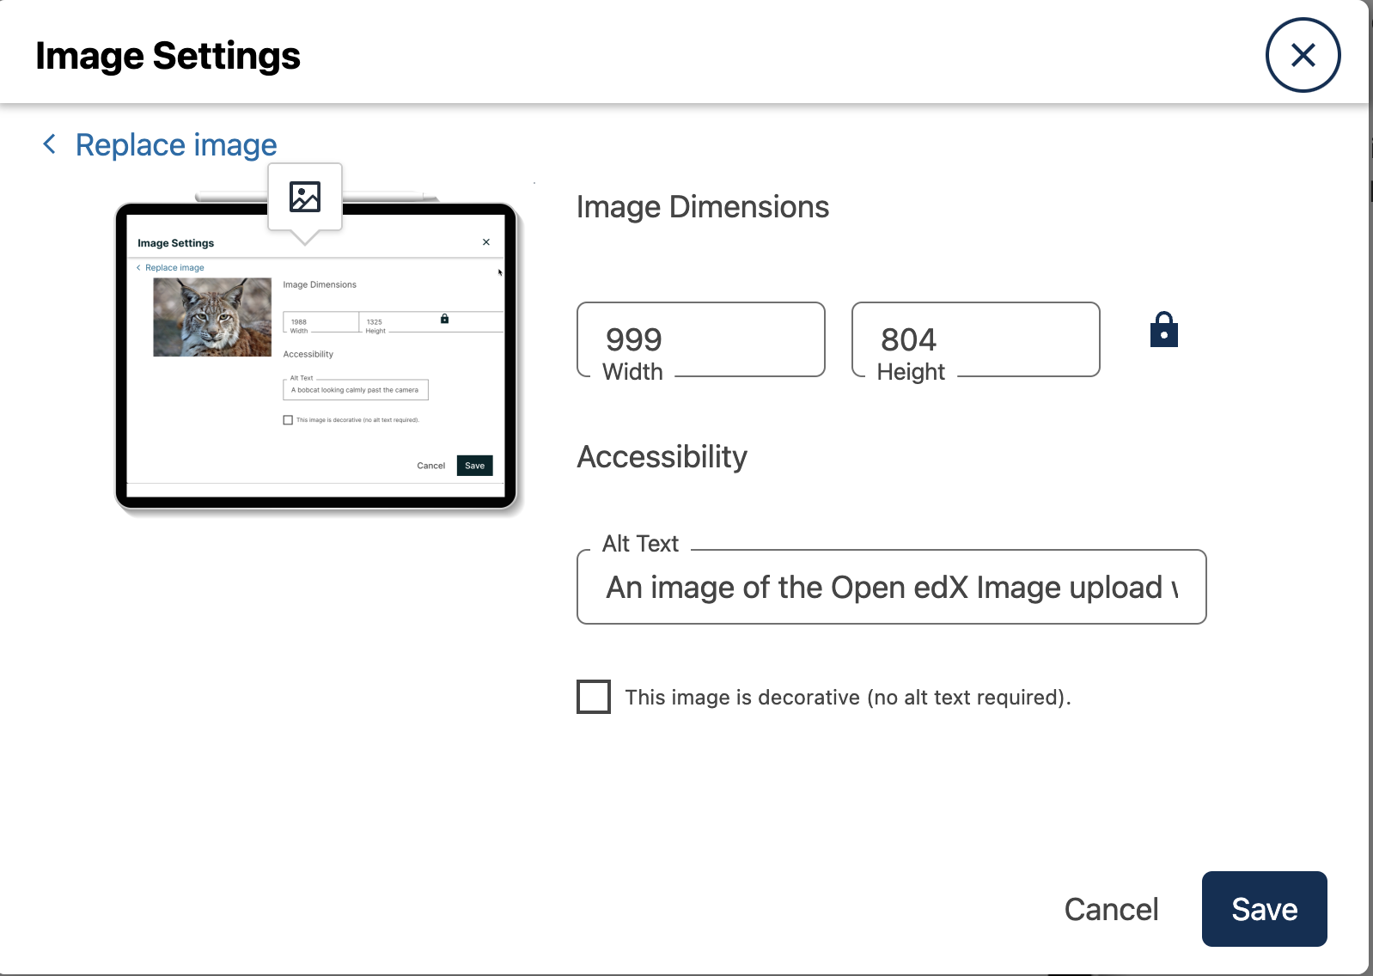Click the back chevron beside Replace image
The image size is (1373, 976).
click(50, 144)
